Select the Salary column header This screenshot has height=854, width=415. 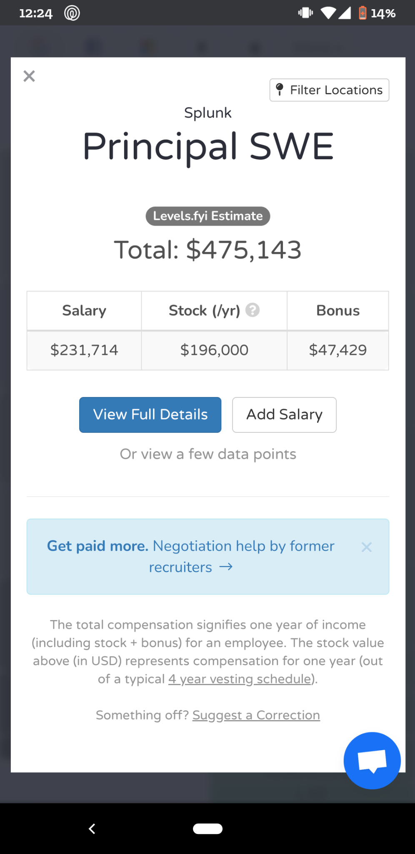click(x=84, y=311)
